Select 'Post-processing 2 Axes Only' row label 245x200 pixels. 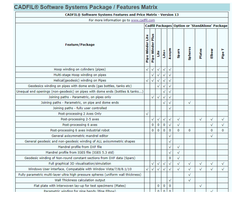coord(80,114)
